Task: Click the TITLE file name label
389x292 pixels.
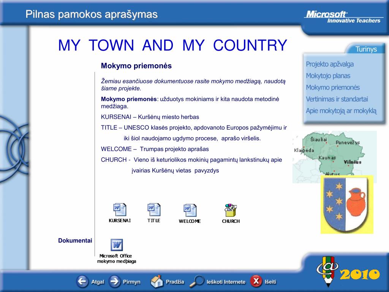Action: click(154, 221)
